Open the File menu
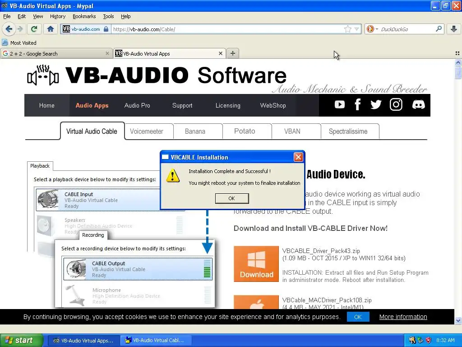The width and height of the screenshot is (462, 347). (x=7, y=16)
